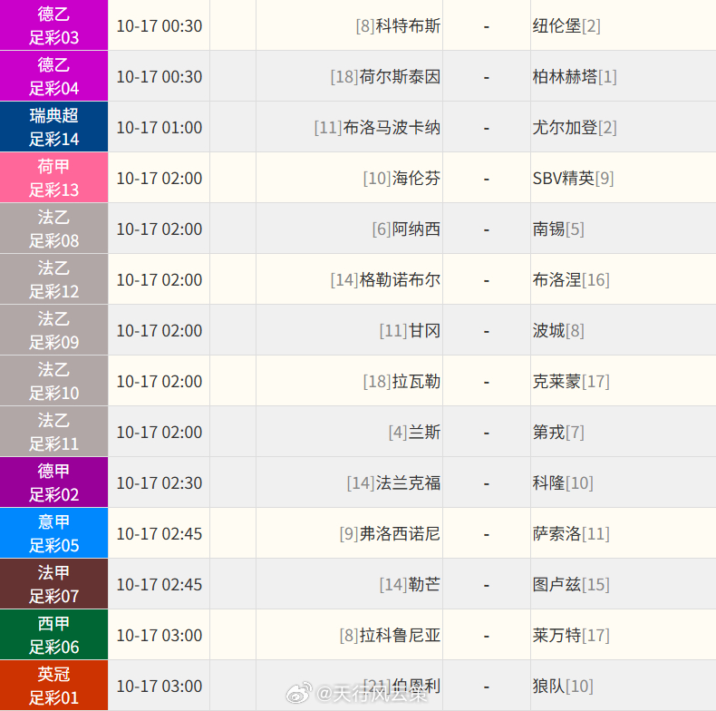Select score dash in 海伦芬 vs SBV精英 row
The height and width of the screenshot is (711, 716).
click(x=487, y=180)
